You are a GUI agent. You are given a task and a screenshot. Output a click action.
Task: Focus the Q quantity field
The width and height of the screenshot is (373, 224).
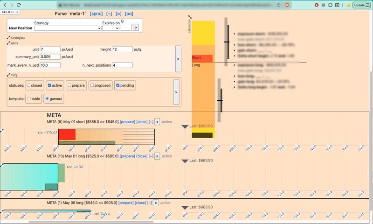(126, 28)
